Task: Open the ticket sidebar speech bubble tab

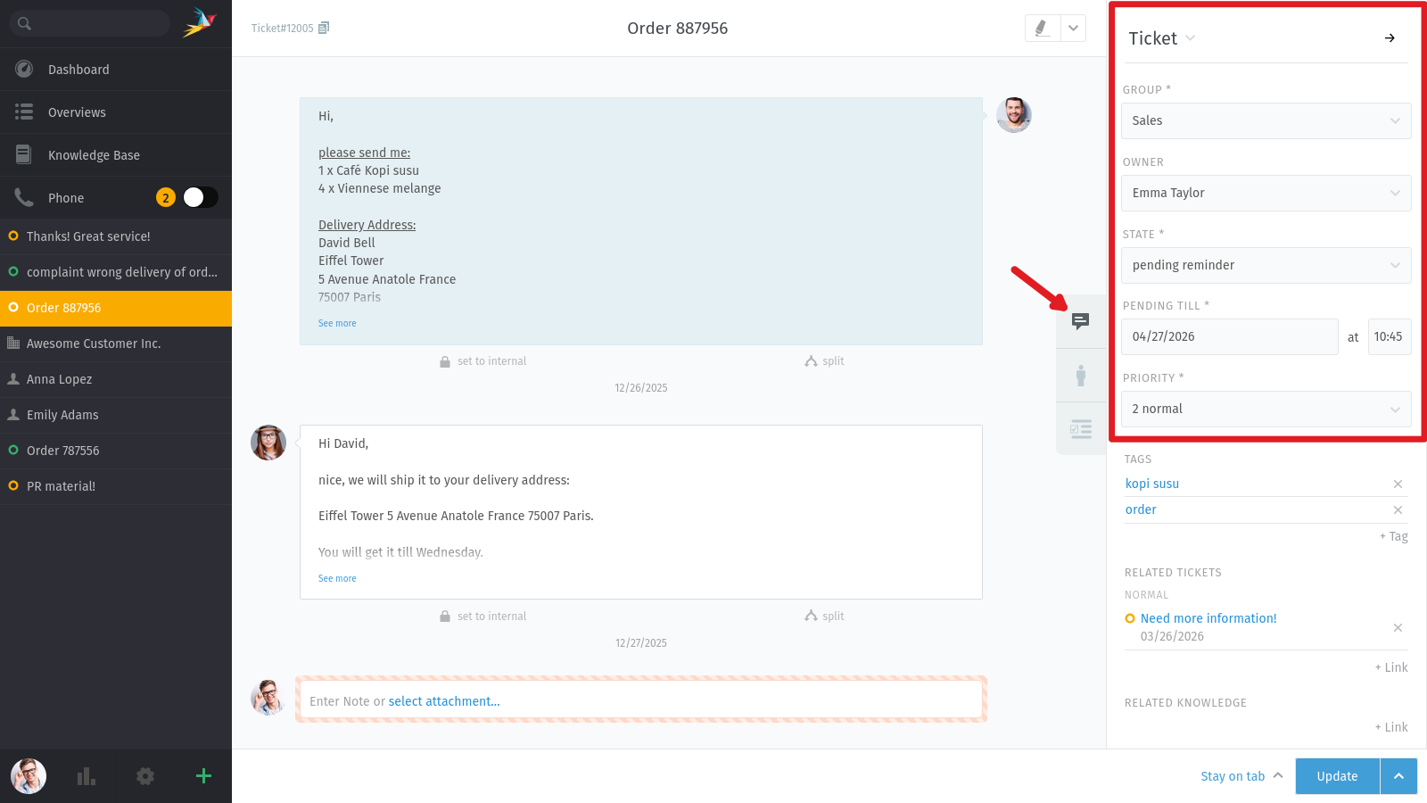Action: point(1081,321)
